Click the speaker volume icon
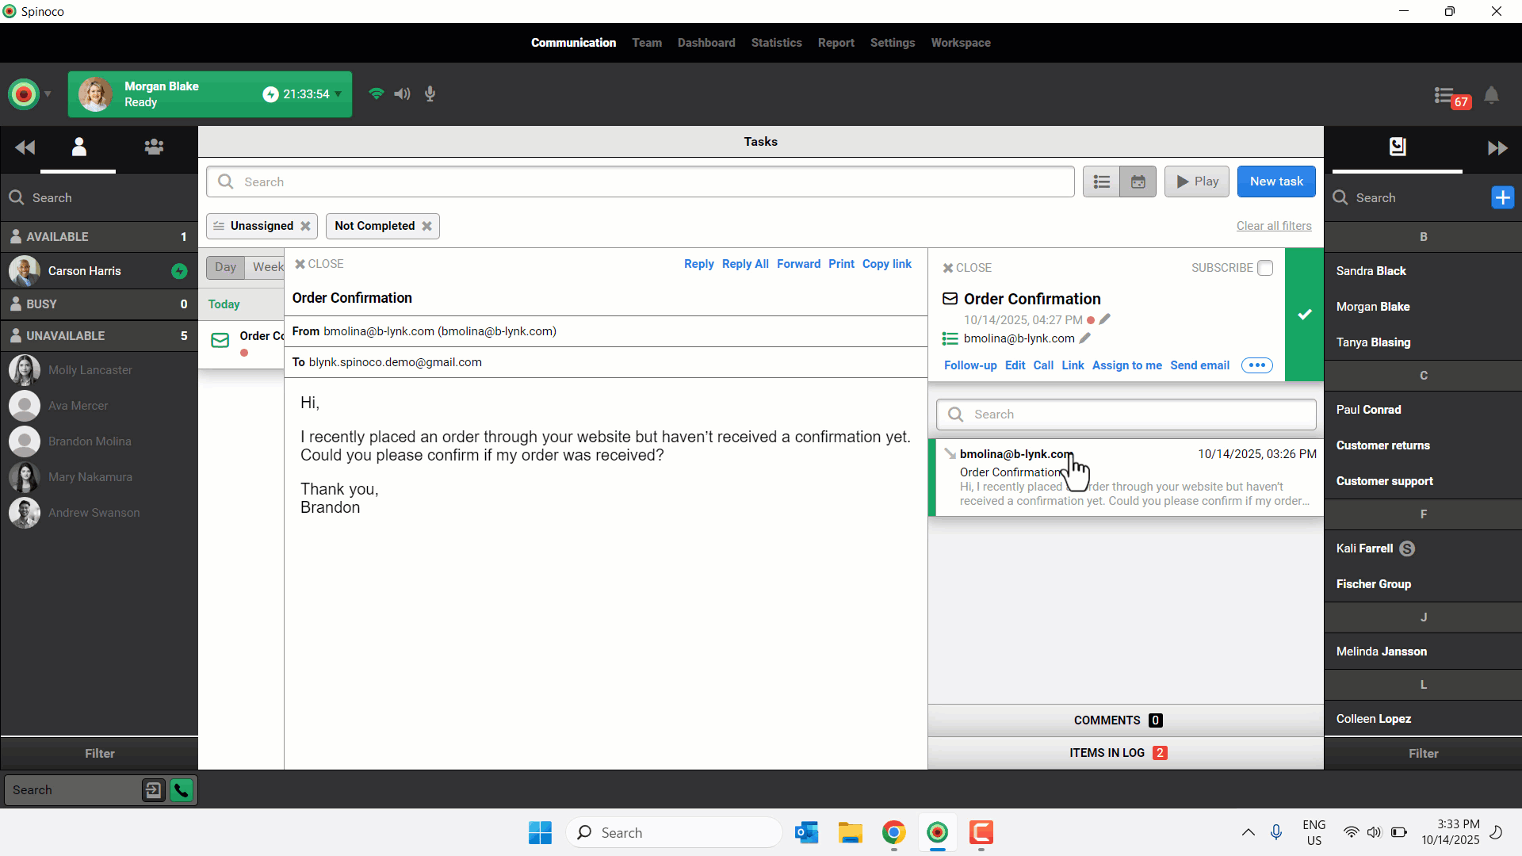The height and width of the screenshot is (856, 1522). pyautogui.click(x=403, y=94)
